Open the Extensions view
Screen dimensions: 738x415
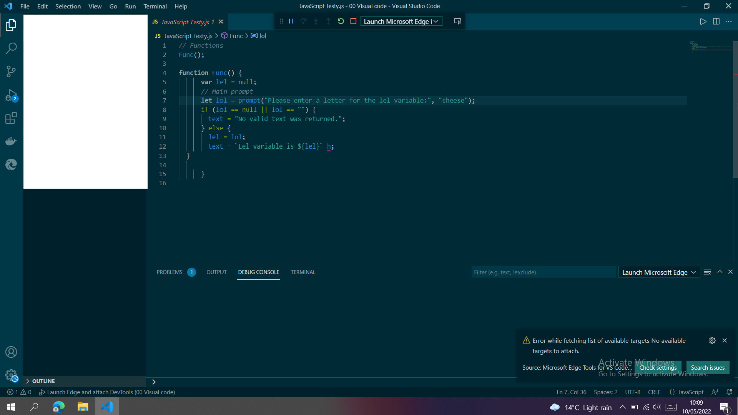coord(11,118)
